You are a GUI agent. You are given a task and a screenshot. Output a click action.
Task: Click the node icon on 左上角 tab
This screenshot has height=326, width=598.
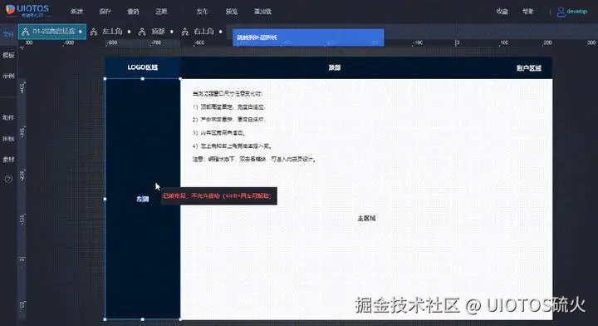tap(94, 32)
